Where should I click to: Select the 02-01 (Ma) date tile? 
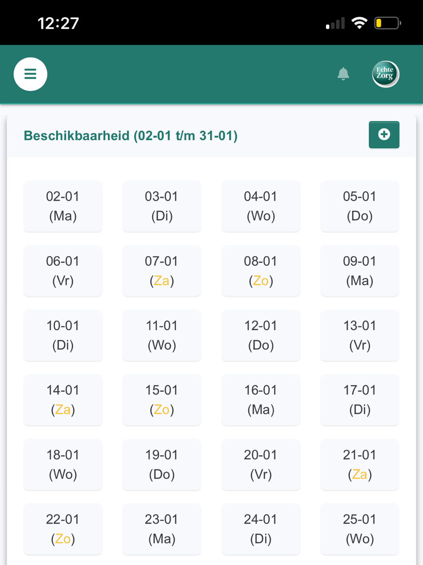pyautogui.click(x=63, y=206)
